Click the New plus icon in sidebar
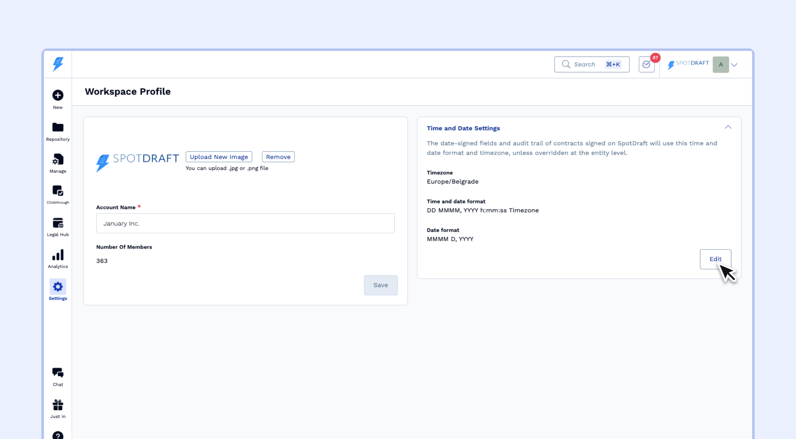796x439 pixels. coord(58,95)
